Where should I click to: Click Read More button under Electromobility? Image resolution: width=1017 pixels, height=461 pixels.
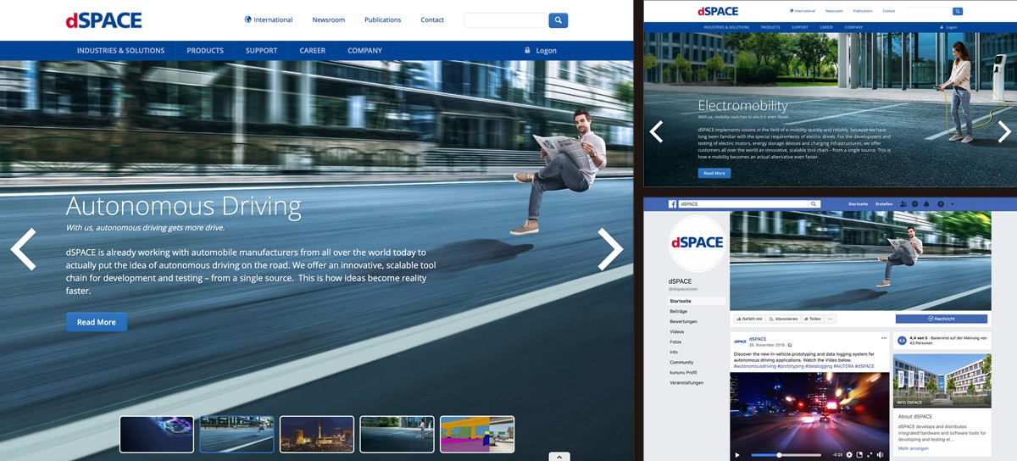(714, 173)
